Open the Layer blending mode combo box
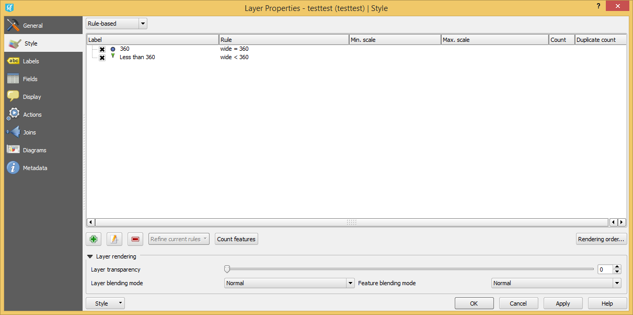Screen dimensions: 633x315 (x=290, y=283)
